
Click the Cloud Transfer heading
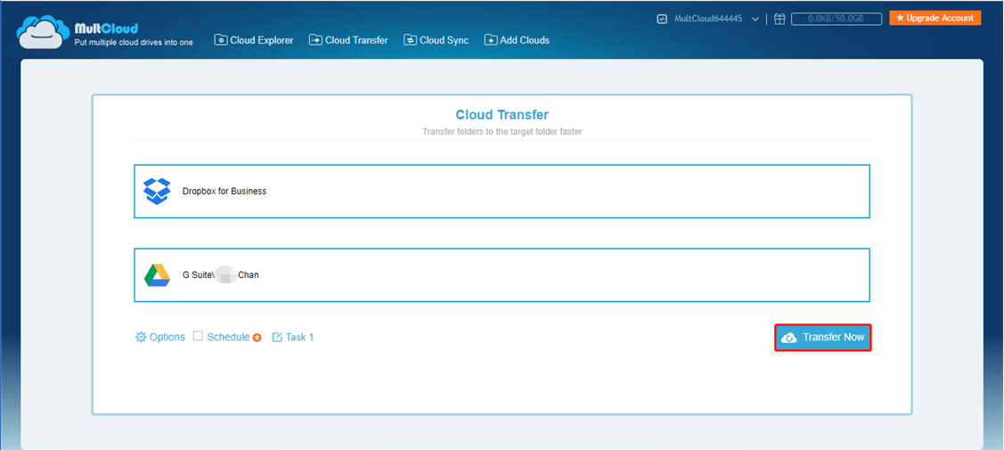(x=502, y=115)
